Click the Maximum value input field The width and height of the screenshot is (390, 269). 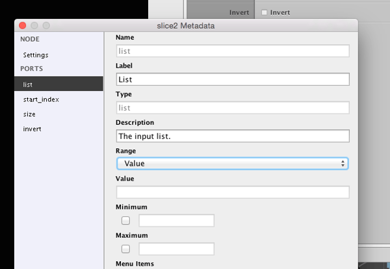coord(176,249)
